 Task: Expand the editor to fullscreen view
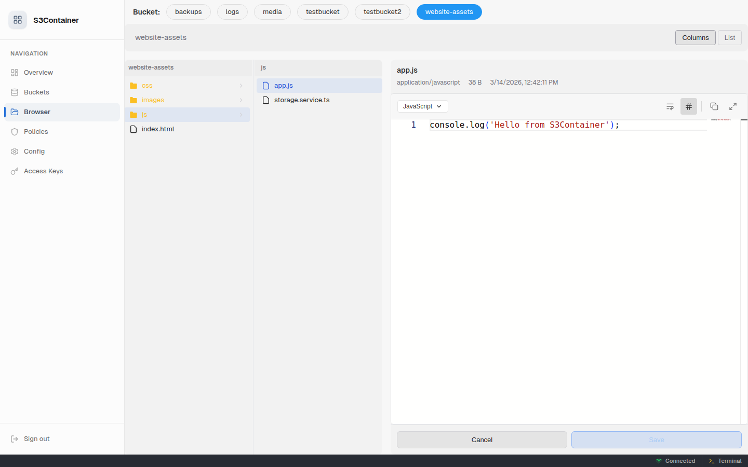tap(732, 106)
